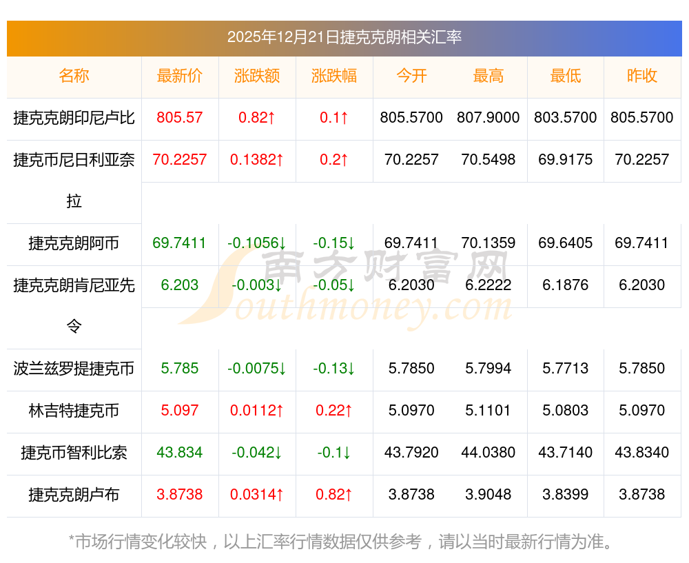Click the row name 波兰兹罗提捷克币

pos(74,368)
